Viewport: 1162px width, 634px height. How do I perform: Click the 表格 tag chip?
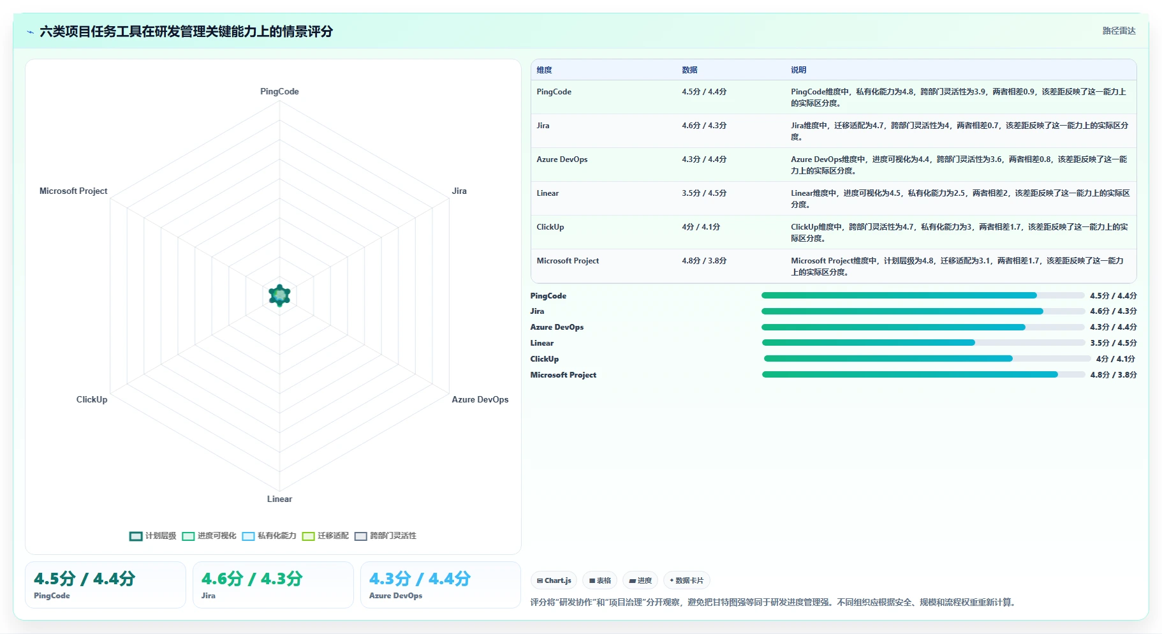pyautogui.click(x=599, y=580)
